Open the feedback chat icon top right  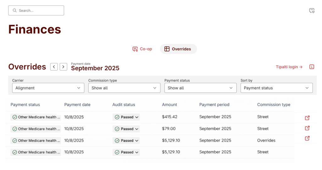point(312,11)
